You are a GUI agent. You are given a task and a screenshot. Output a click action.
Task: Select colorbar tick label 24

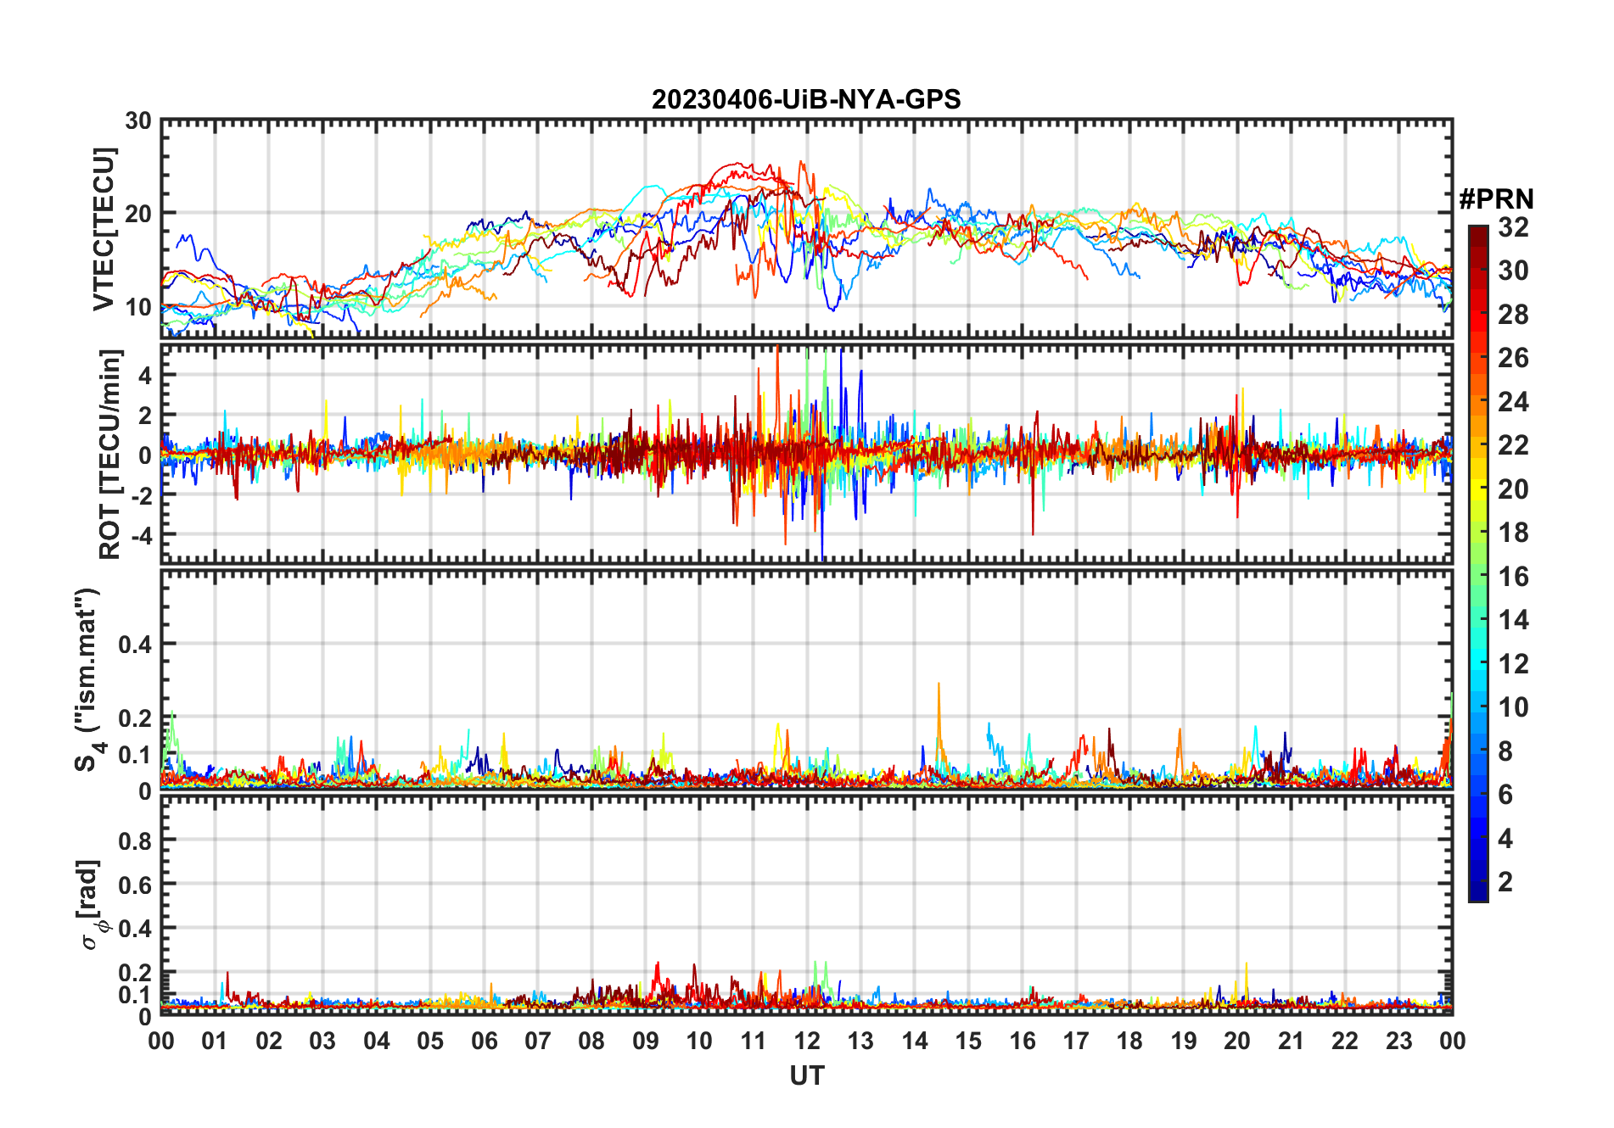(x=1513, y=402)
